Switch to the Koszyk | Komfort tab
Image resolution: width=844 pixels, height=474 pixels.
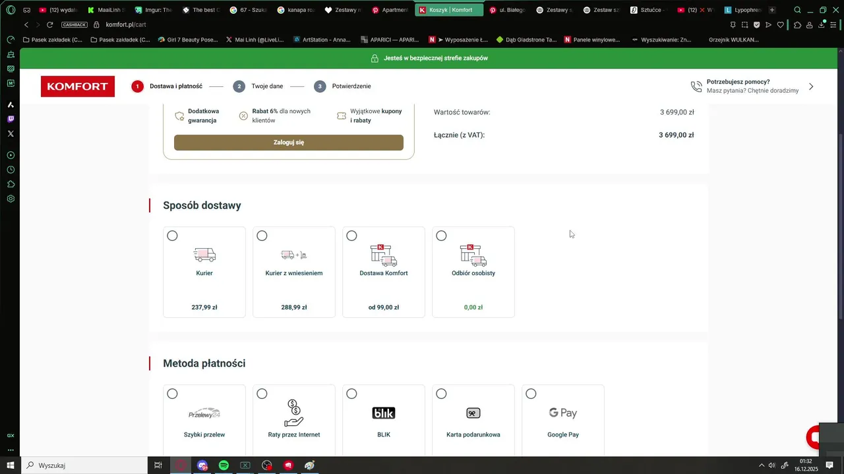tap(450, 10)
